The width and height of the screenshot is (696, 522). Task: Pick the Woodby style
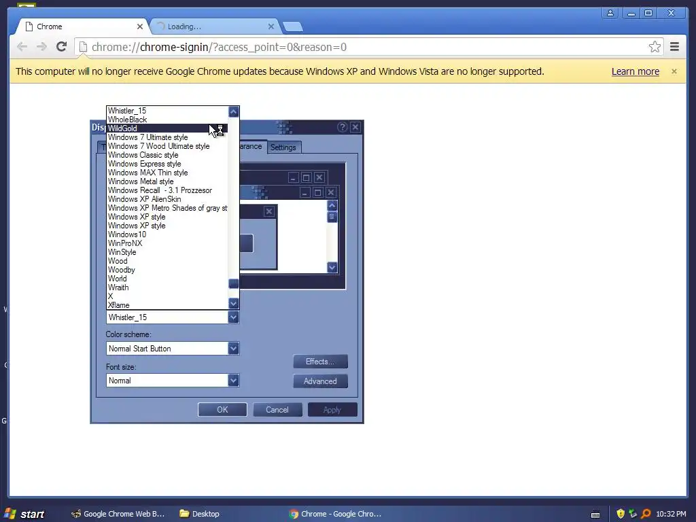[x=167, y=270]
